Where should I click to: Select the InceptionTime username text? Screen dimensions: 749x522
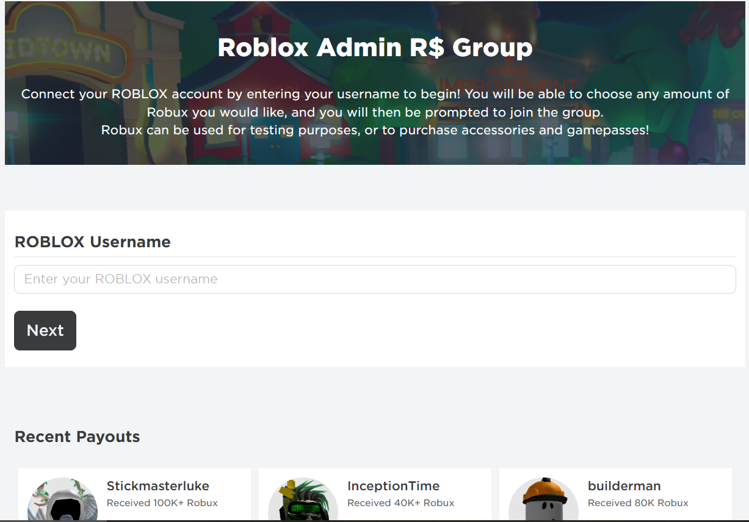[393, 486]
